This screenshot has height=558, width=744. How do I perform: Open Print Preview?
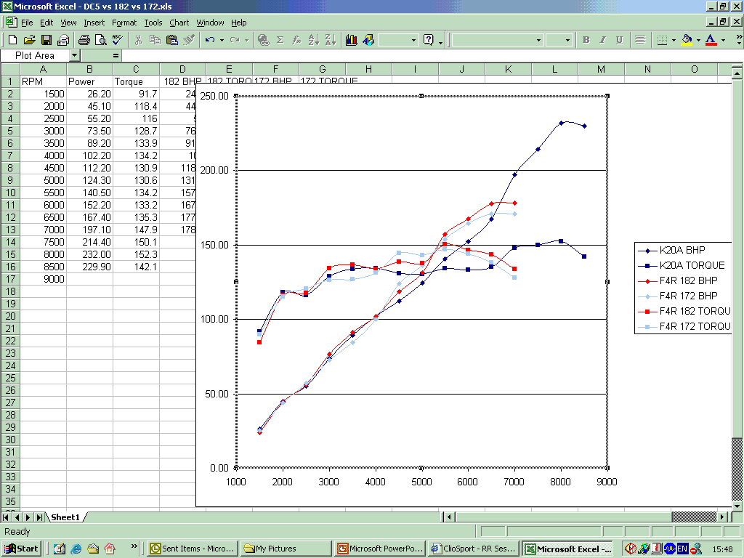click(x=100, y=40)
